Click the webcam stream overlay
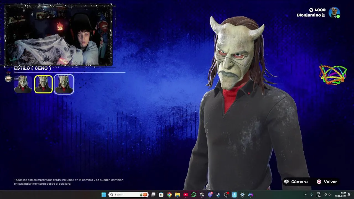The width and height of the screenshot is (354, 199). coord(58,35)
